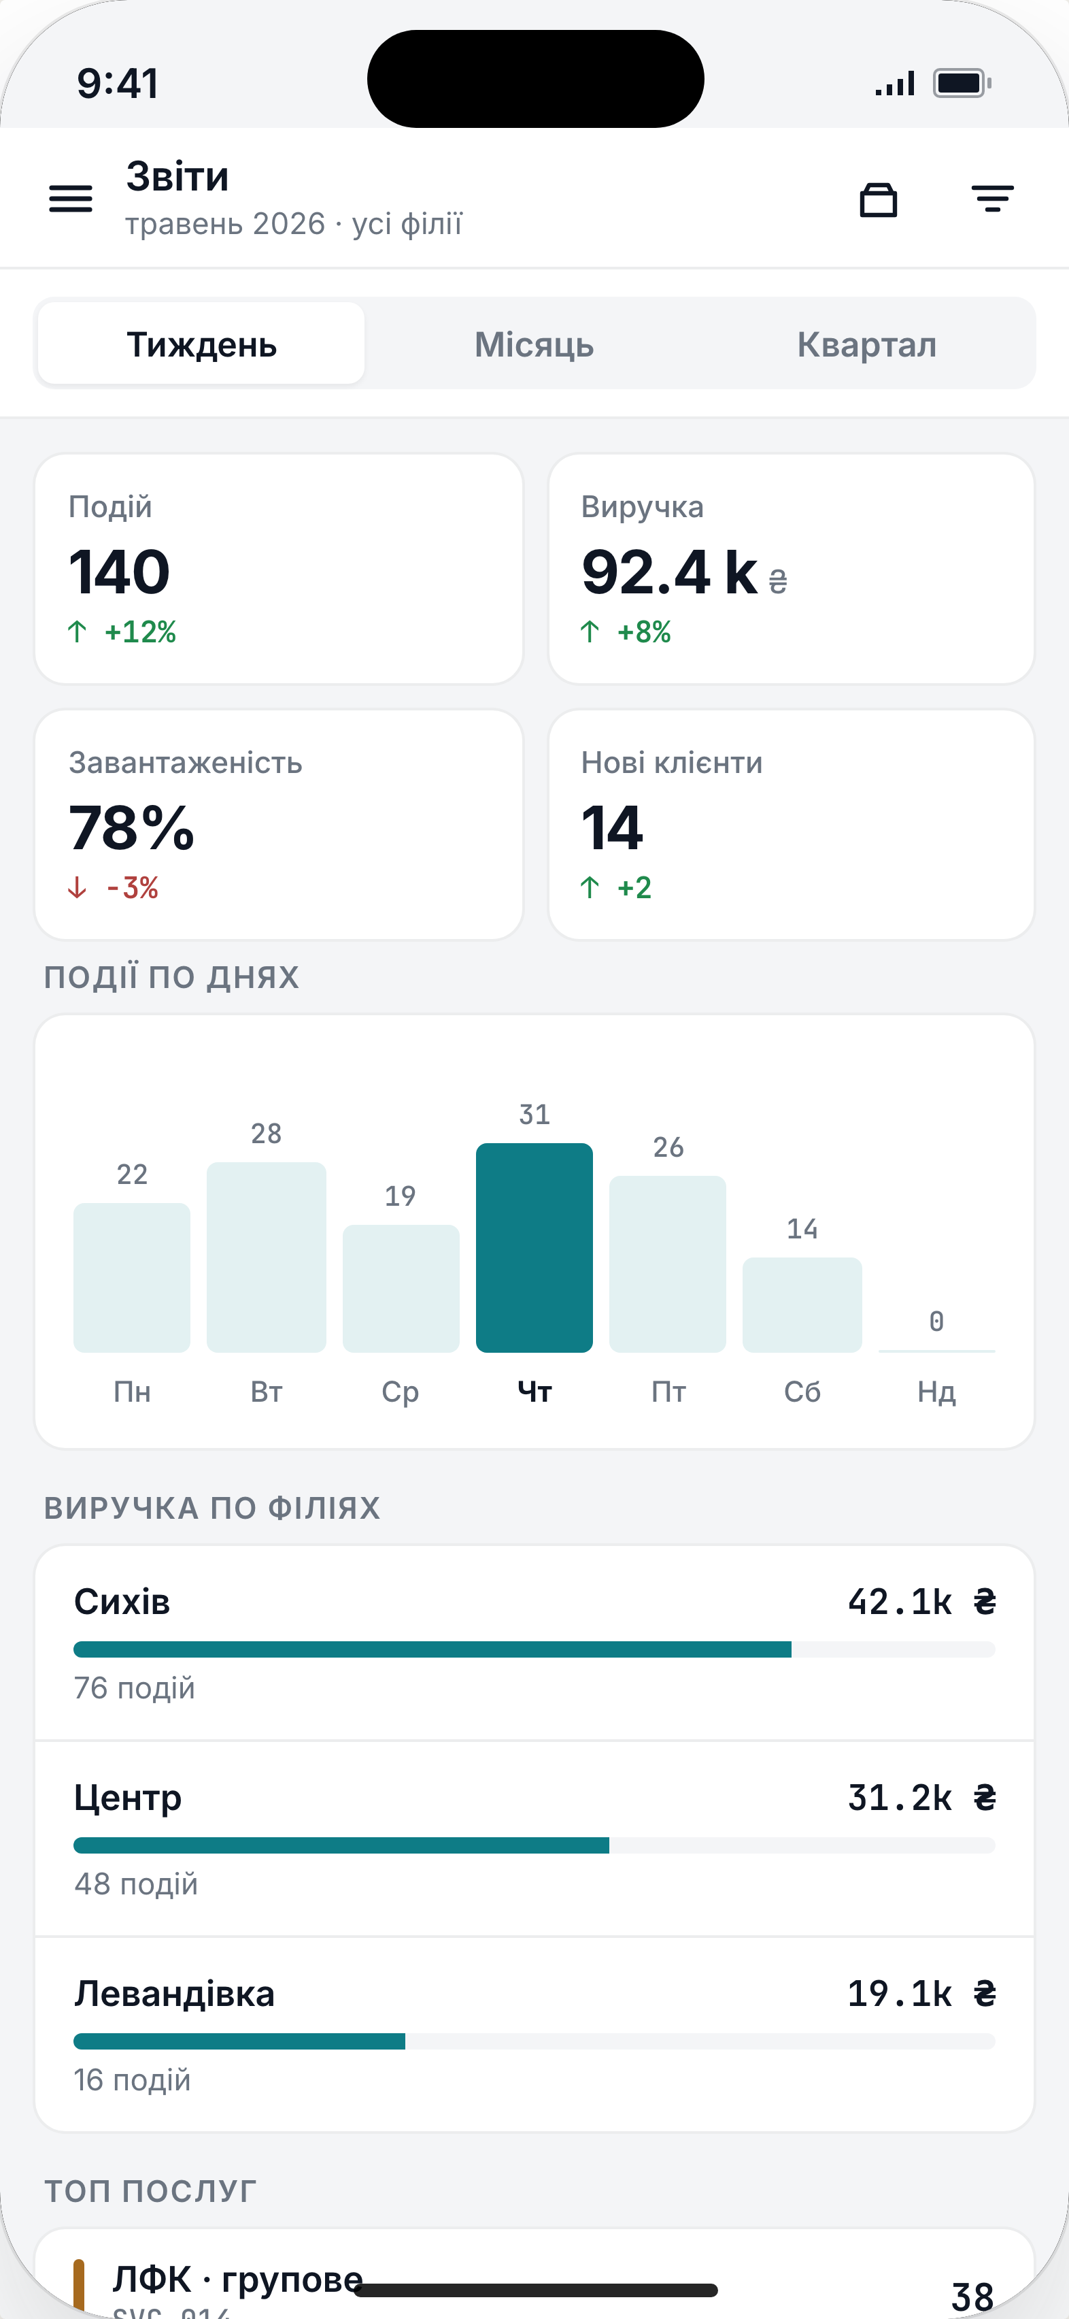
Task: Open the filter icon in header
Action: (993, 198)
